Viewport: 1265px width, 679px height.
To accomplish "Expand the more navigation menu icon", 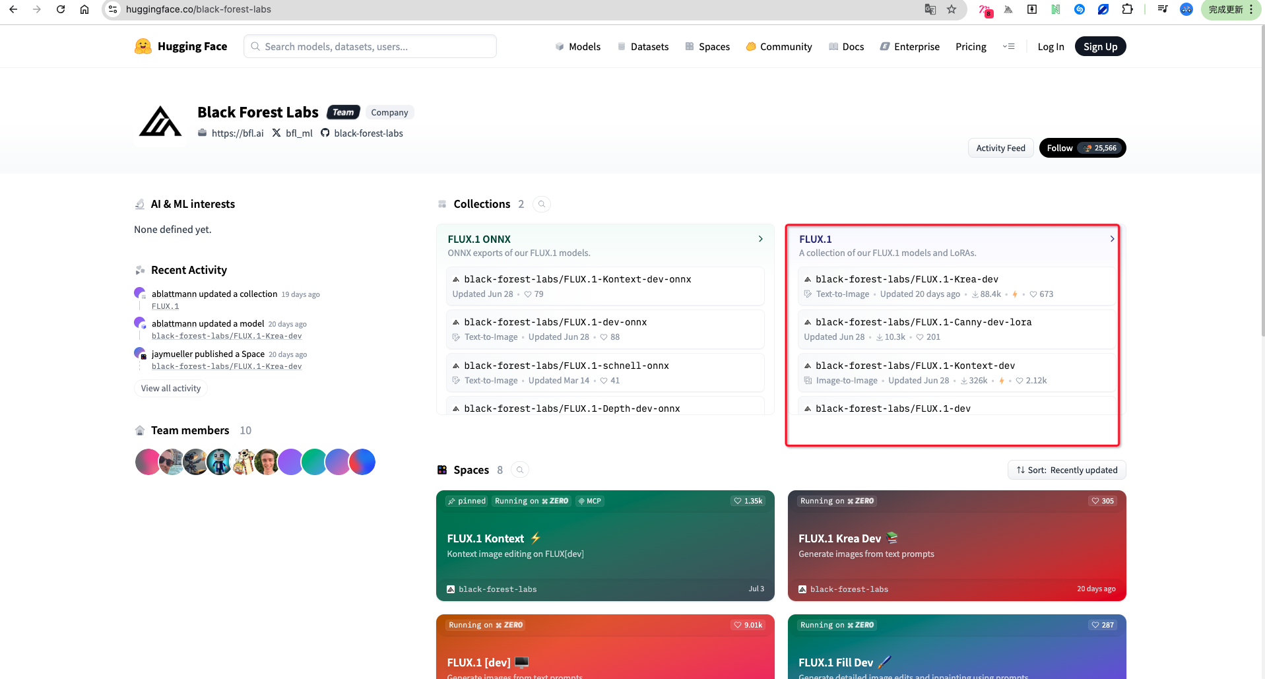I will (x=1008, y=46).
